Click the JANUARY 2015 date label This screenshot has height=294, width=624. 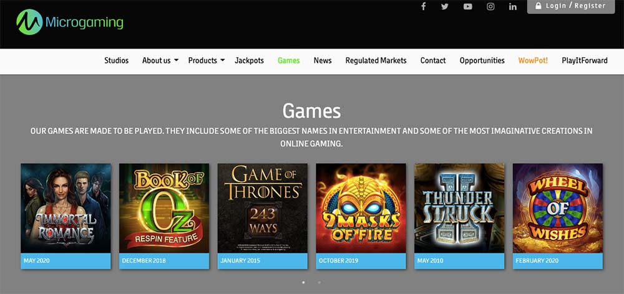(x=240, y=261)
